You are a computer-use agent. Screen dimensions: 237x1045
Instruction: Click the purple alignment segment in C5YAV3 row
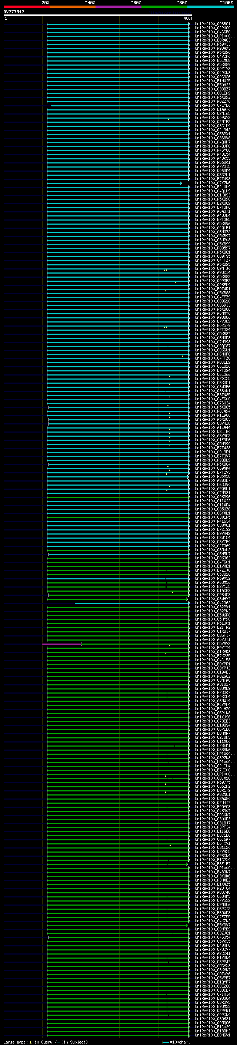point(62,644)
